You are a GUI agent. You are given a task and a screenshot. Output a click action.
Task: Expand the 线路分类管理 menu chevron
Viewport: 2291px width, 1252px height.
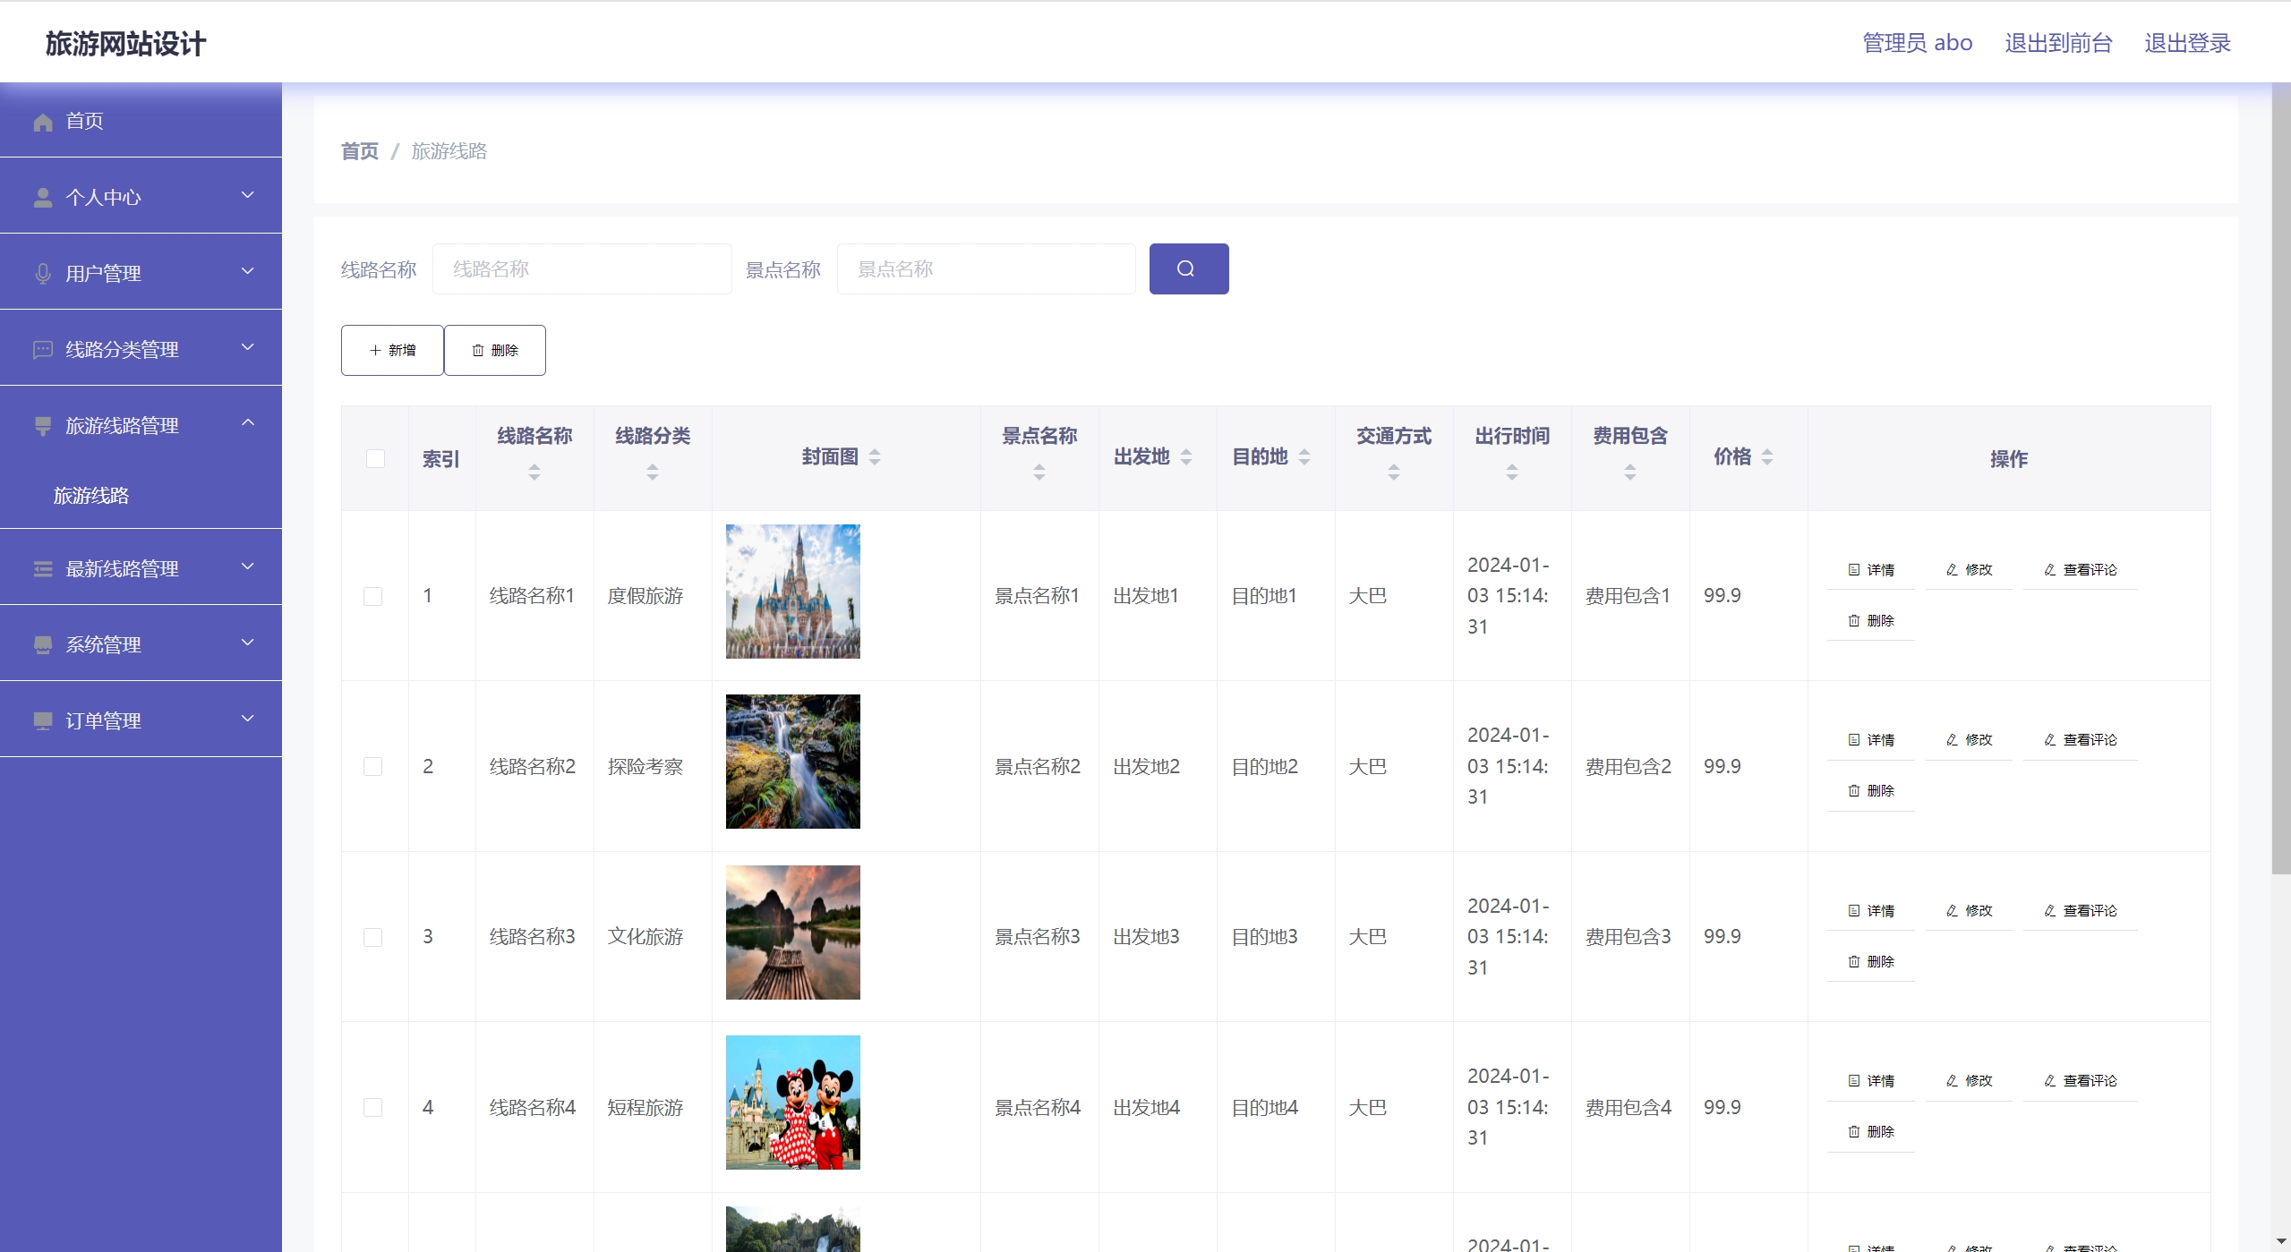tap(248, 347)
